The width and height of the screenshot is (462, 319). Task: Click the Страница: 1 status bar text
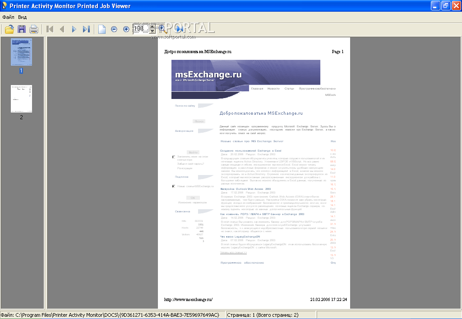(x=263, y=315)
